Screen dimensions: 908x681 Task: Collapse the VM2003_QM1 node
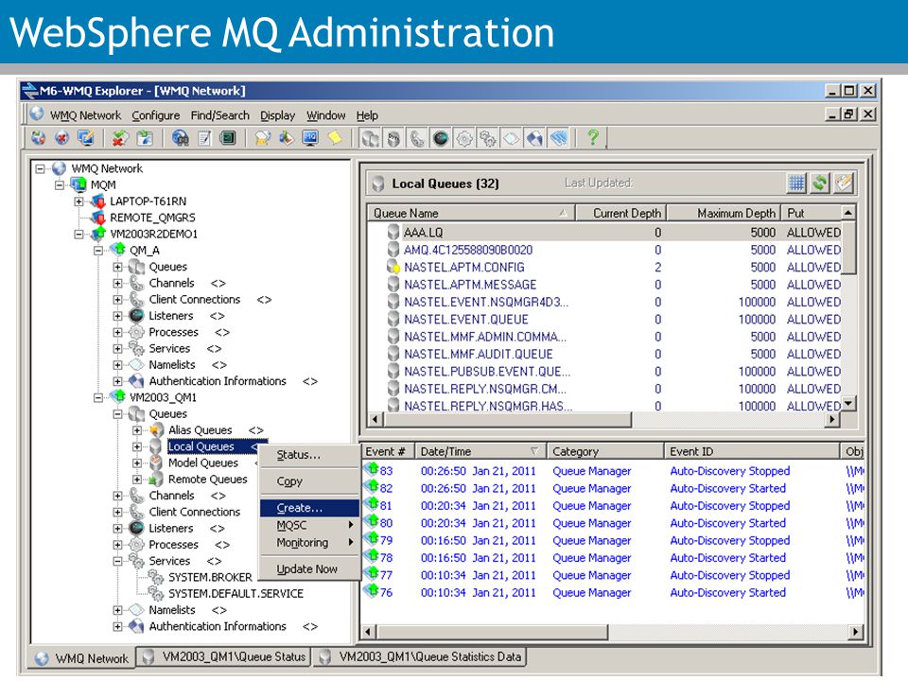pos(98,398)
